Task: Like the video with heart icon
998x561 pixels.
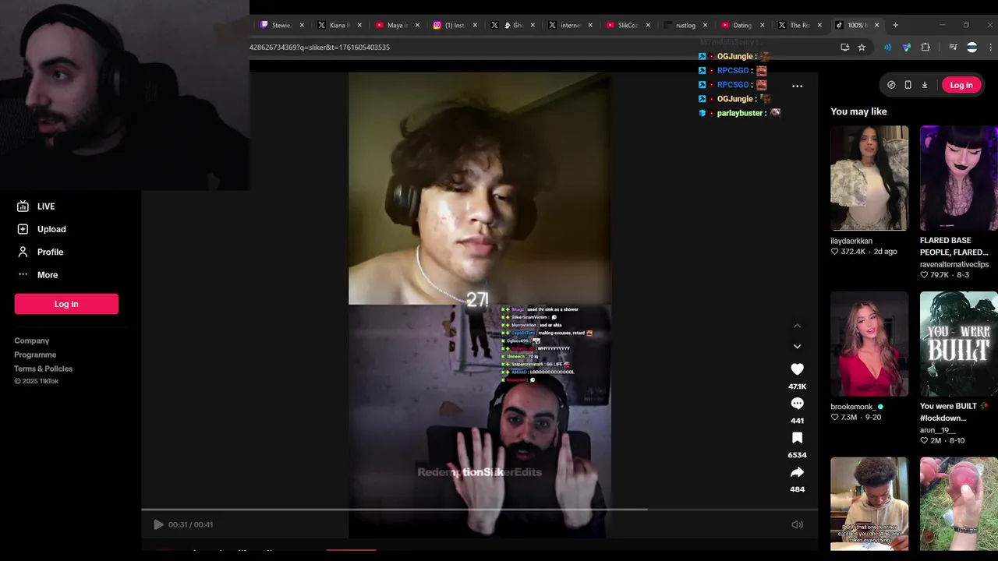Action: [x=797, y=369]
